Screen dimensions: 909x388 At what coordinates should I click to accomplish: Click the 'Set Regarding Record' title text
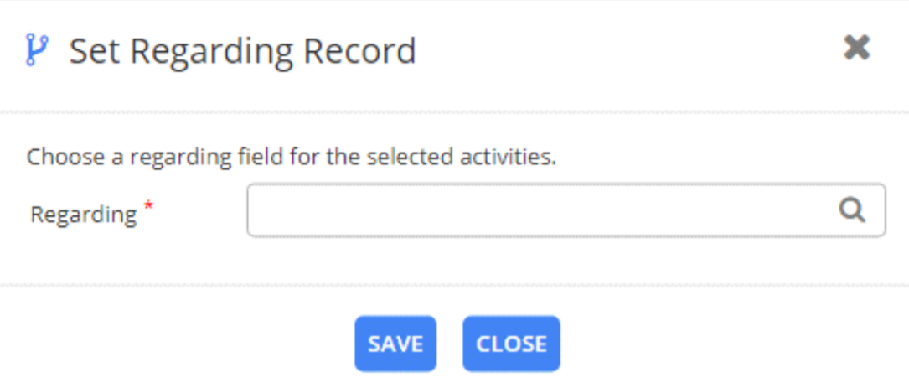tap(242, 52)
